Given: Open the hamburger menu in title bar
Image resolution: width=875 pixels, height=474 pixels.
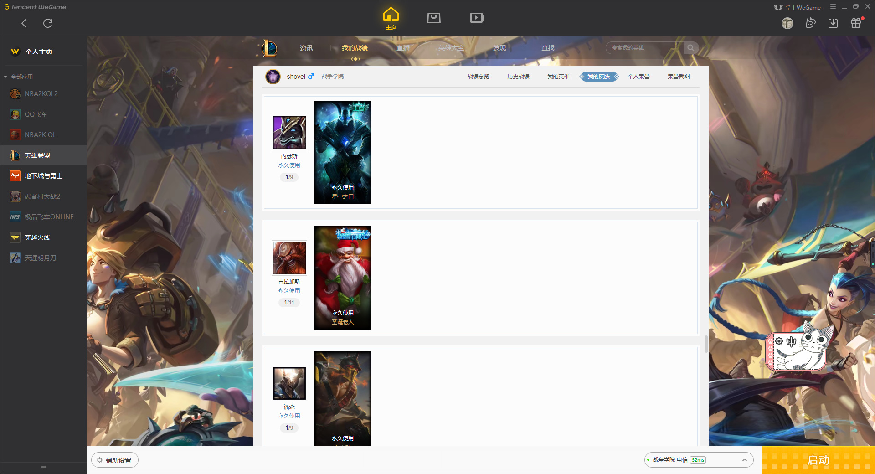Looking at the screenshot, I should [833, 7].
